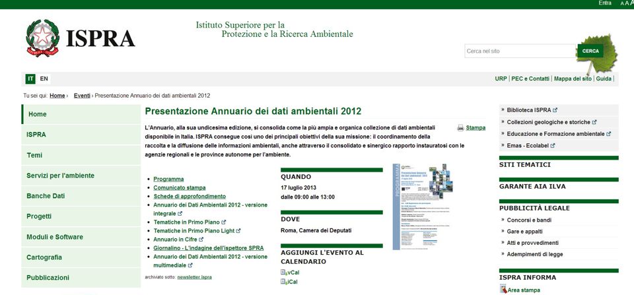This screenshot has height=295, width=634.
Task: Click the Area stampa icon
Action: [x=503, y=289]
